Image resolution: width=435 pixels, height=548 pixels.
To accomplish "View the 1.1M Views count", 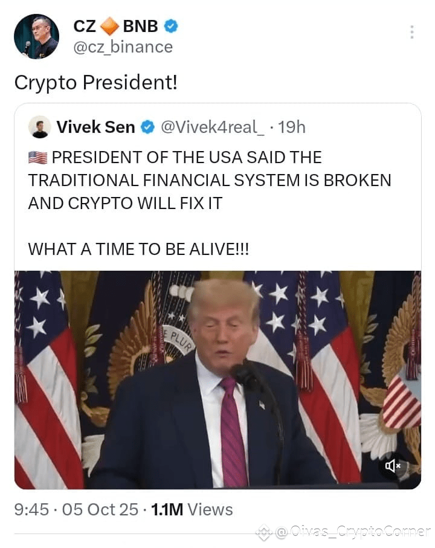I will coord(192,509).
